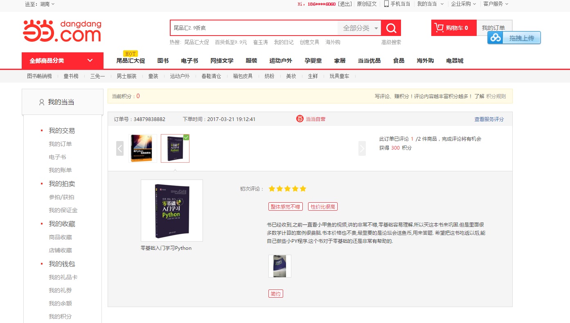570x323 pixels.
Task: Open the 全部分类 search category dropdown
Action: (359, 28)
